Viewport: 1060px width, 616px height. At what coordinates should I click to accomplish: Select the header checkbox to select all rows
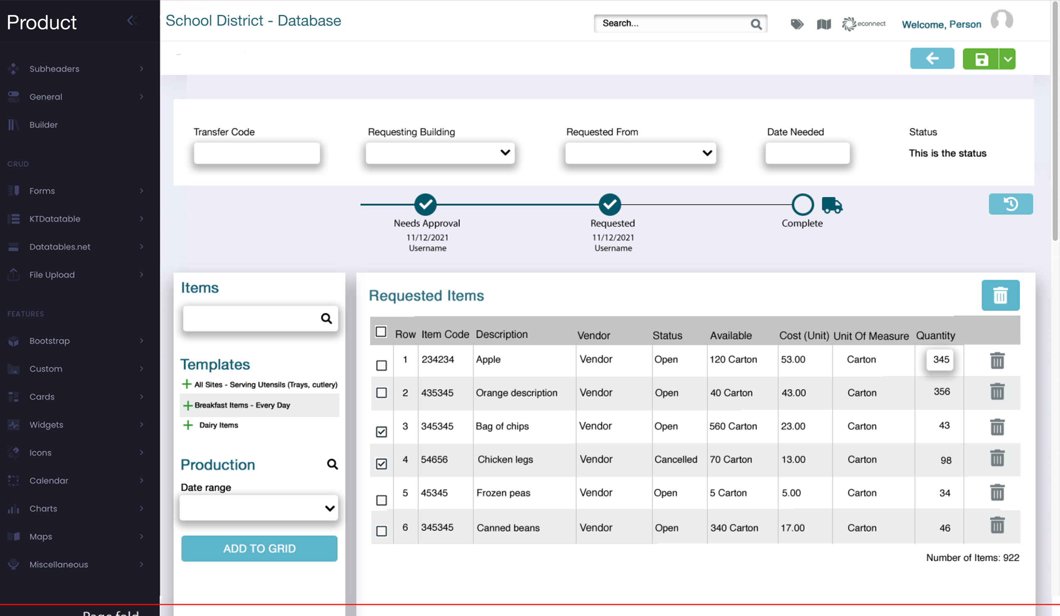pos(381,332)
